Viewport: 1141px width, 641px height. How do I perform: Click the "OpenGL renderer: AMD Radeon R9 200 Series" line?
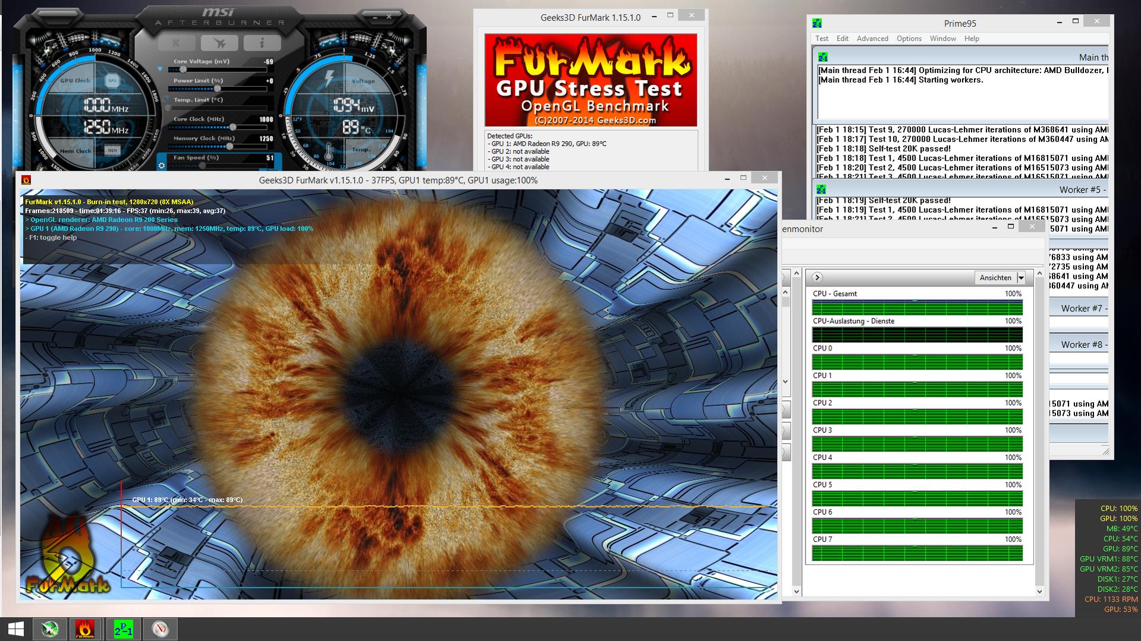click(102, 220)
